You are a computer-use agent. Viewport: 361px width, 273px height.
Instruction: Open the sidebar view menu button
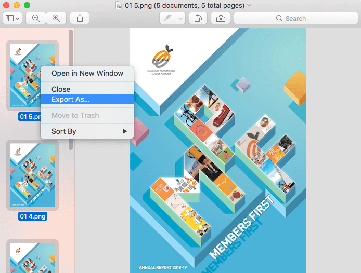coord(12,18)
